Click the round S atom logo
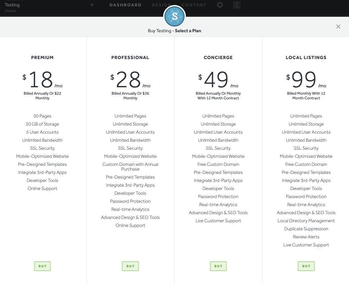Screen dimensions: 349x284 pos(174,16)
